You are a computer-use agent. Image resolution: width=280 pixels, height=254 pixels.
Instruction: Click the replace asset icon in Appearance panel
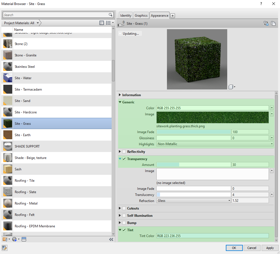266,23
